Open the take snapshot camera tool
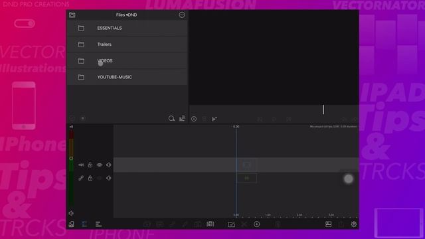This screenshot has height=239, width=425. tap(211, 224)
